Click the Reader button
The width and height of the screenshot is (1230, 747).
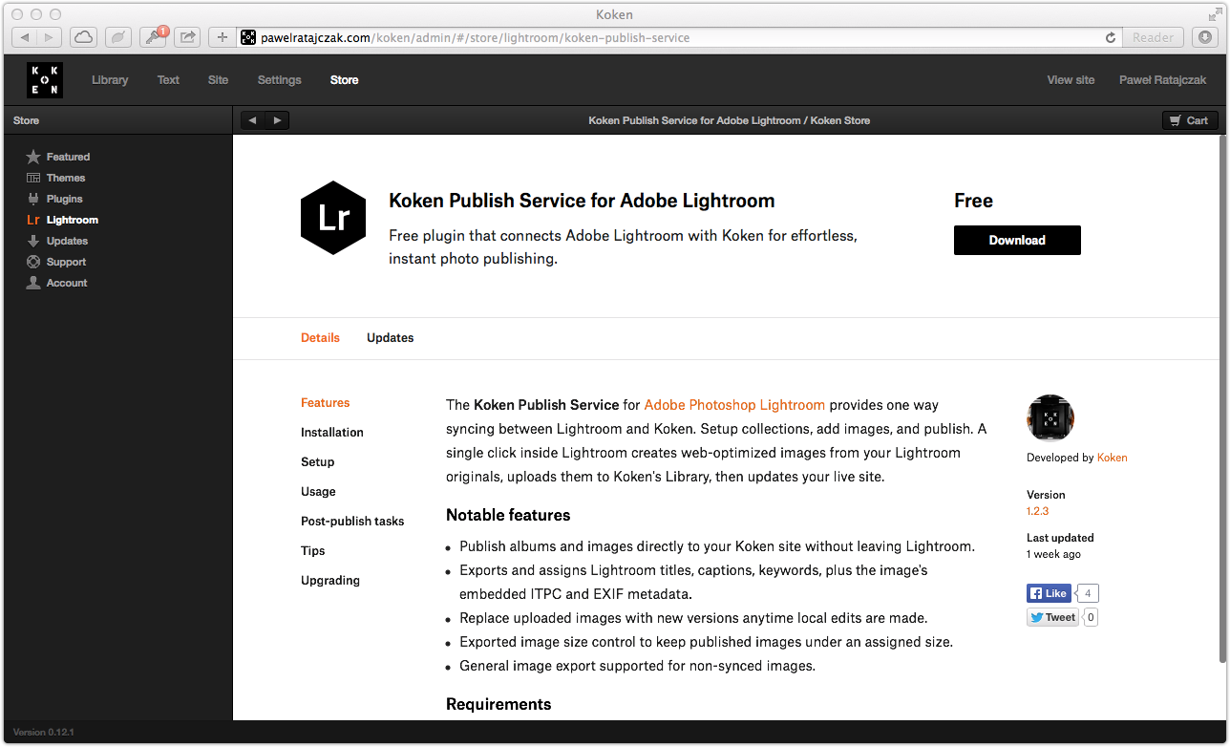(1154, 37)
